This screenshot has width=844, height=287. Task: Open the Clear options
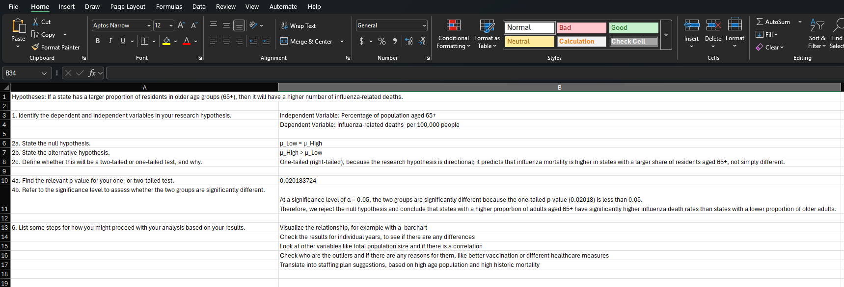(770, 47)
